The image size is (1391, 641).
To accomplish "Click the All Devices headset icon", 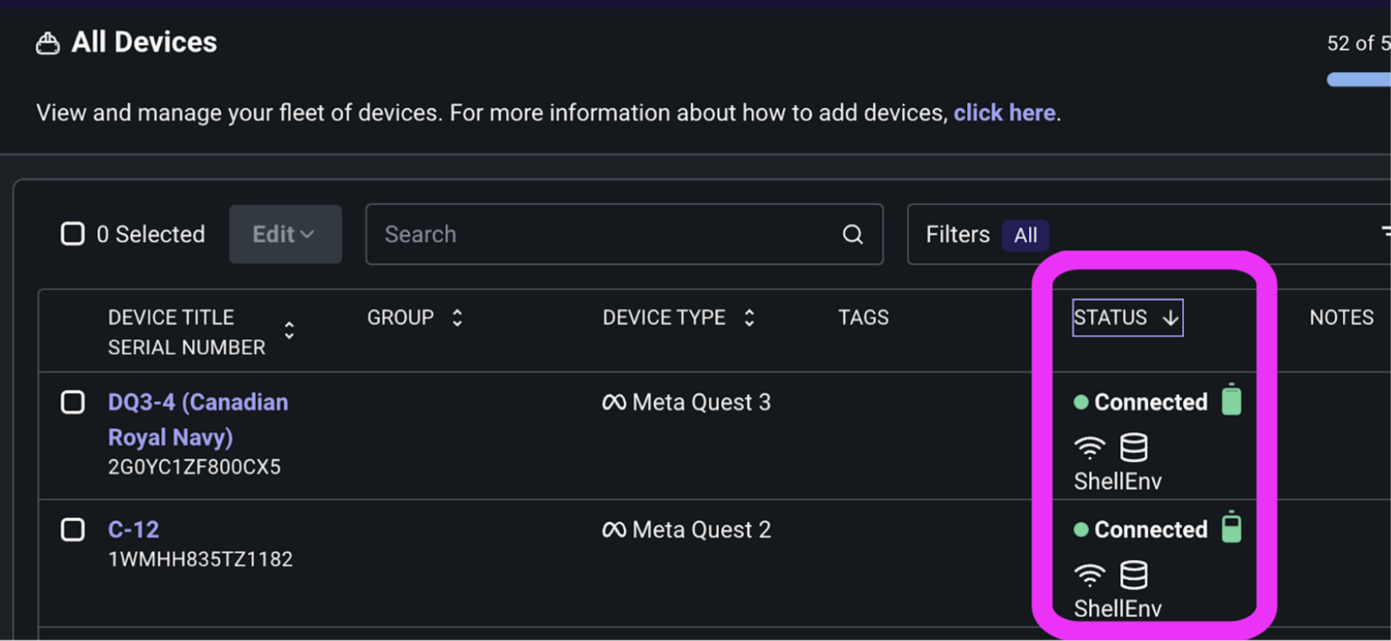I will point(48,43).
